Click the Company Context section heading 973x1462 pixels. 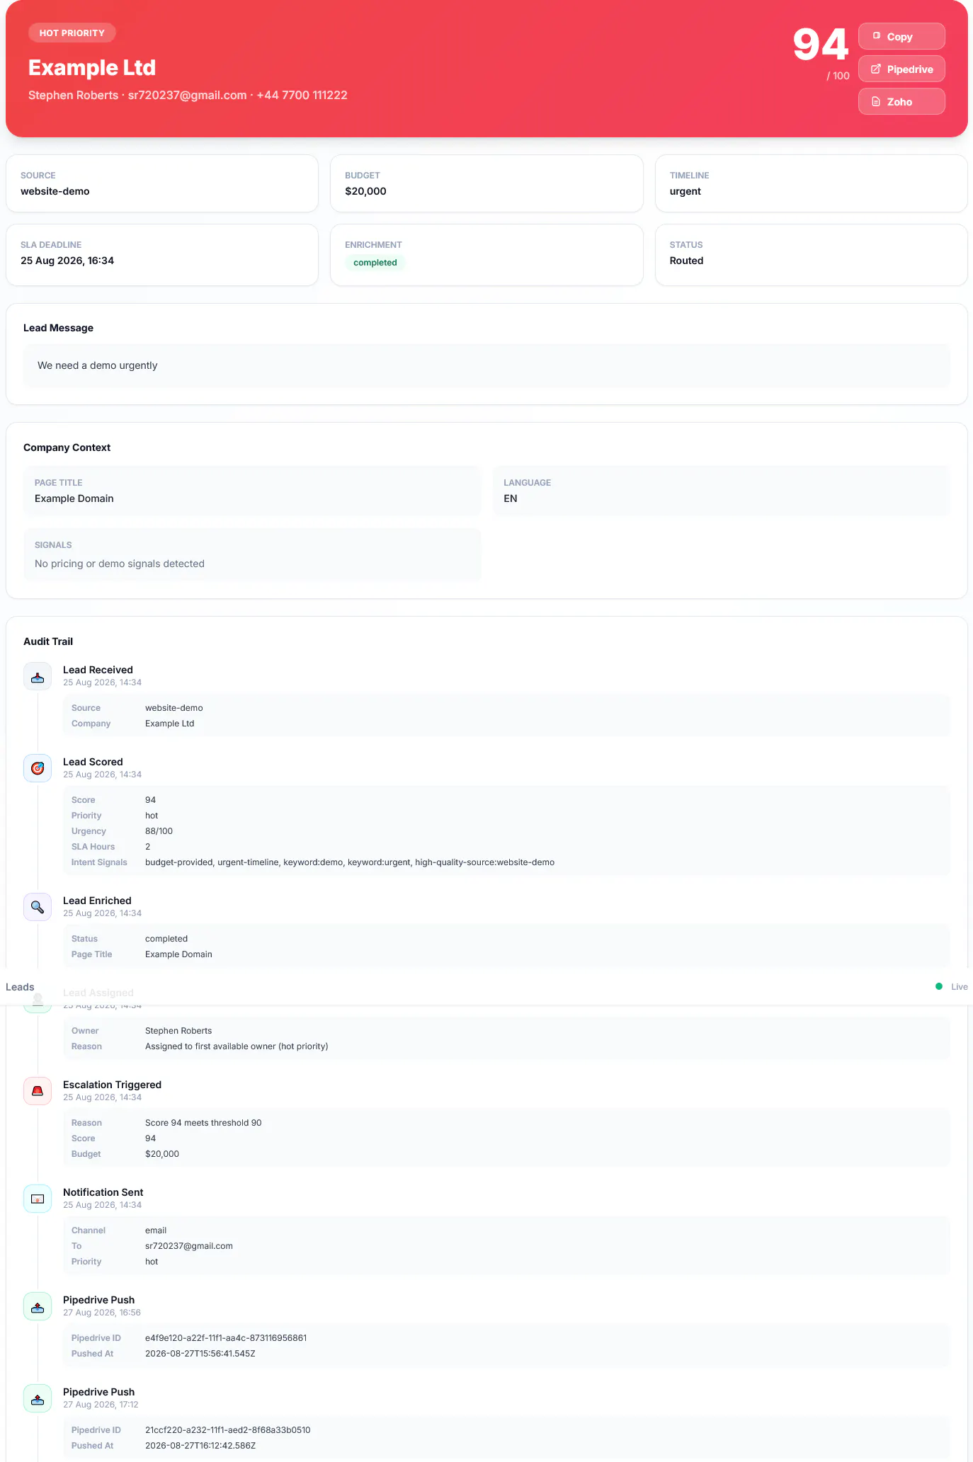click(x=67, y=447)
